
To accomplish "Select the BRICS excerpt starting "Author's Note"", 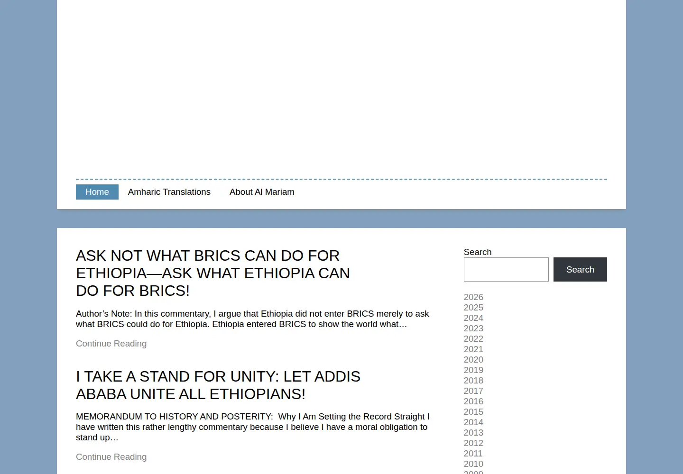I will 252,319.
